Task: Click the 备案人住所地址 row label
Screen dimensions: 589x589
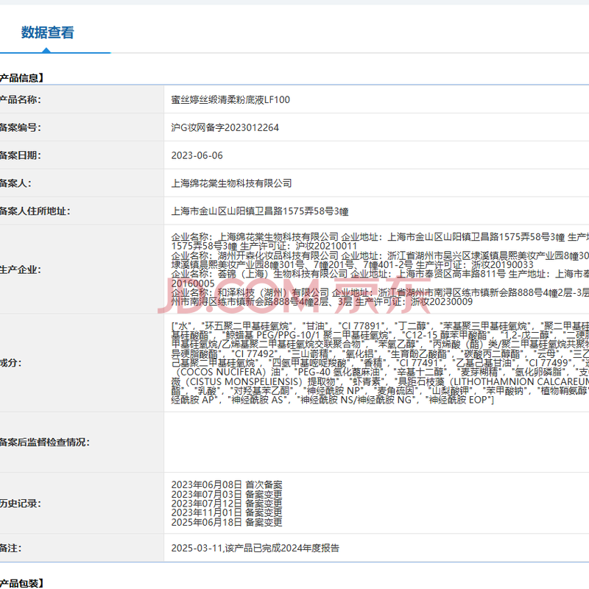Action: (35, 211)
